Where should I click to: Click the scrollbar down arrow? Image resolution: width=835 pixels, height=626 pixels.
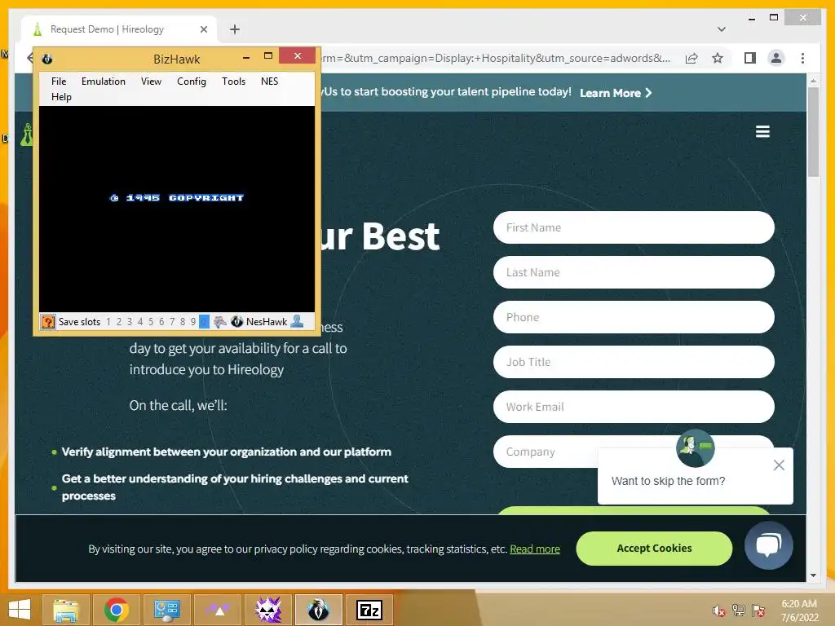point(813,575)
